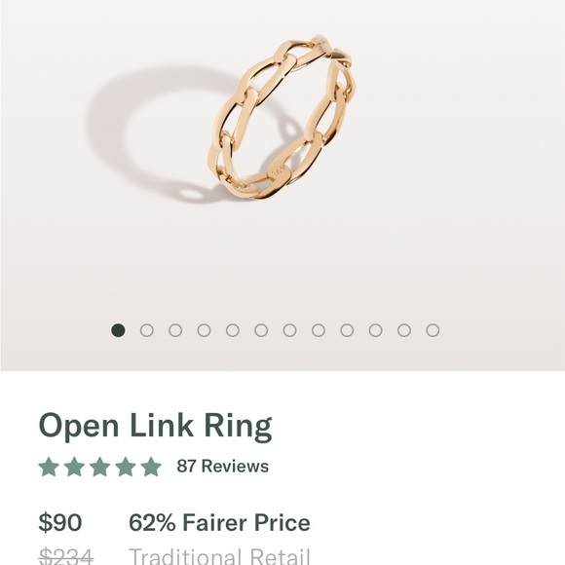Click the fifth rating star

pos(151,467)
